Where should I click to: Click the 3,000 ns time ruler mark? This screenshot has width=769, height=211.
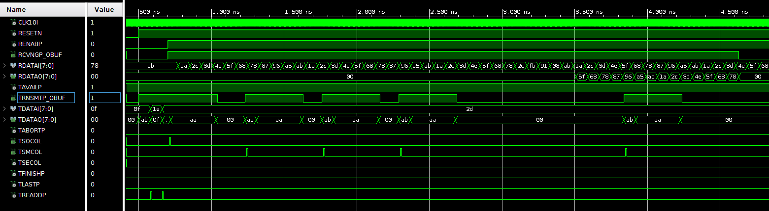(x=516, y=11)
